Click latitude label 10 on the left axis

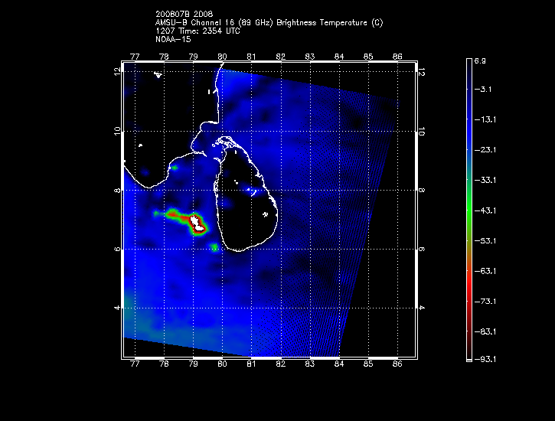(x=117, y=132)
